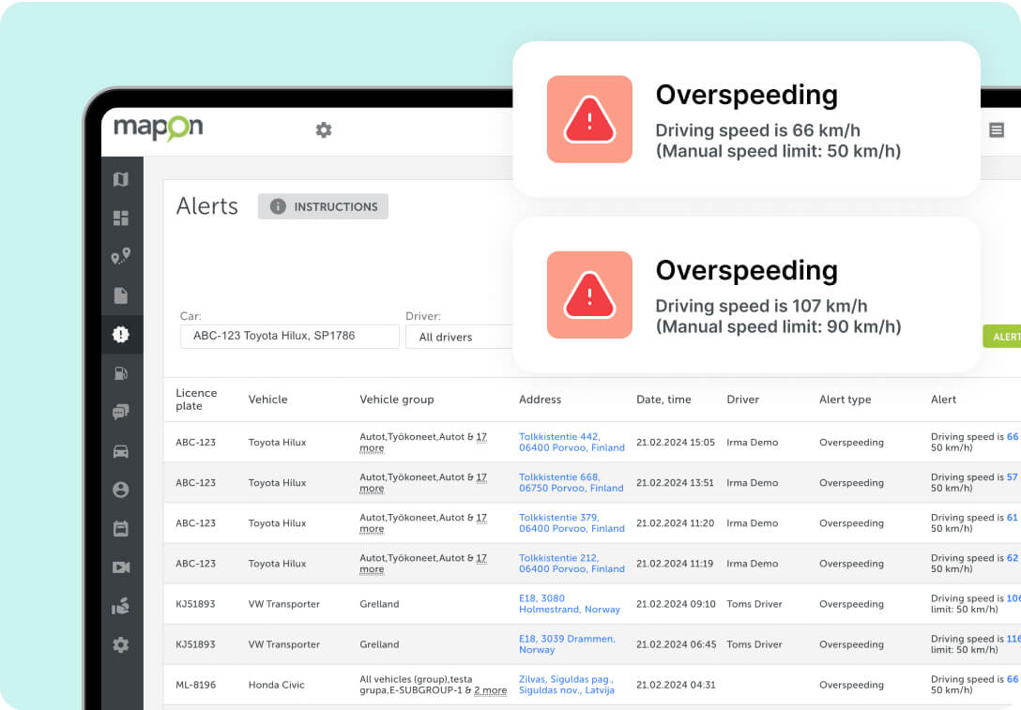Open the Tolkkistentie 442 address link
Image resolution: width=1021 pixels, height=710 pixels.
[x=573, y=443]
